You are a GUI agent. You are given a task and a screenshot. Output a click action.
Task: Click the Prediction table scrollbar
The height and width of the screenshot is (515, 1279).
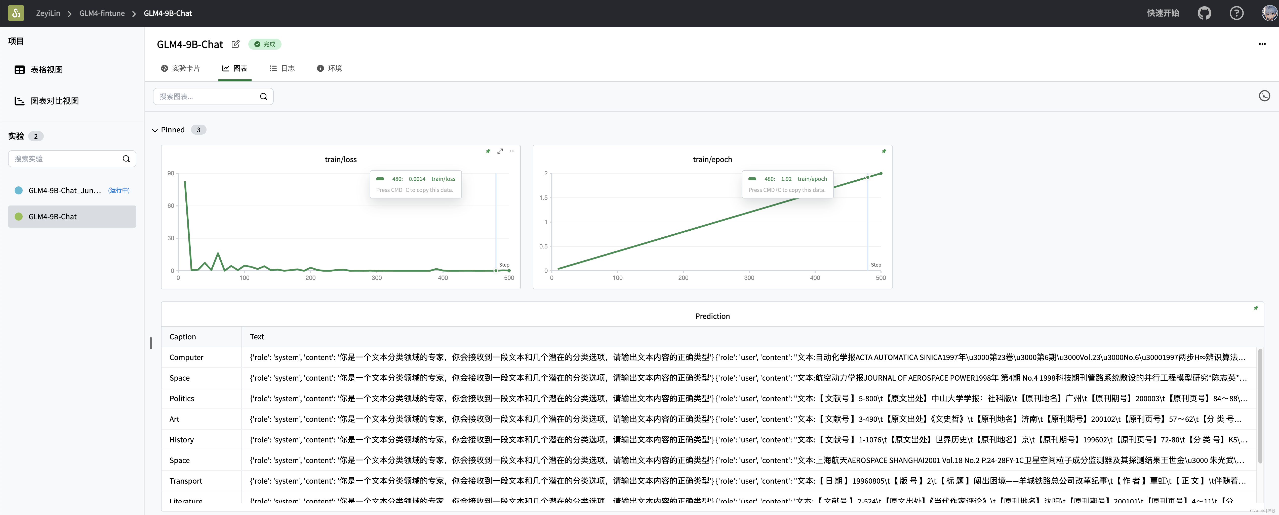(1260, 406)
